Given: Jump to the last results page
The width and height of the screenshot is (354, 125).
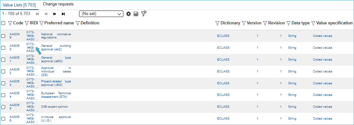Looking at the screenshot, I should coord(63,14).
